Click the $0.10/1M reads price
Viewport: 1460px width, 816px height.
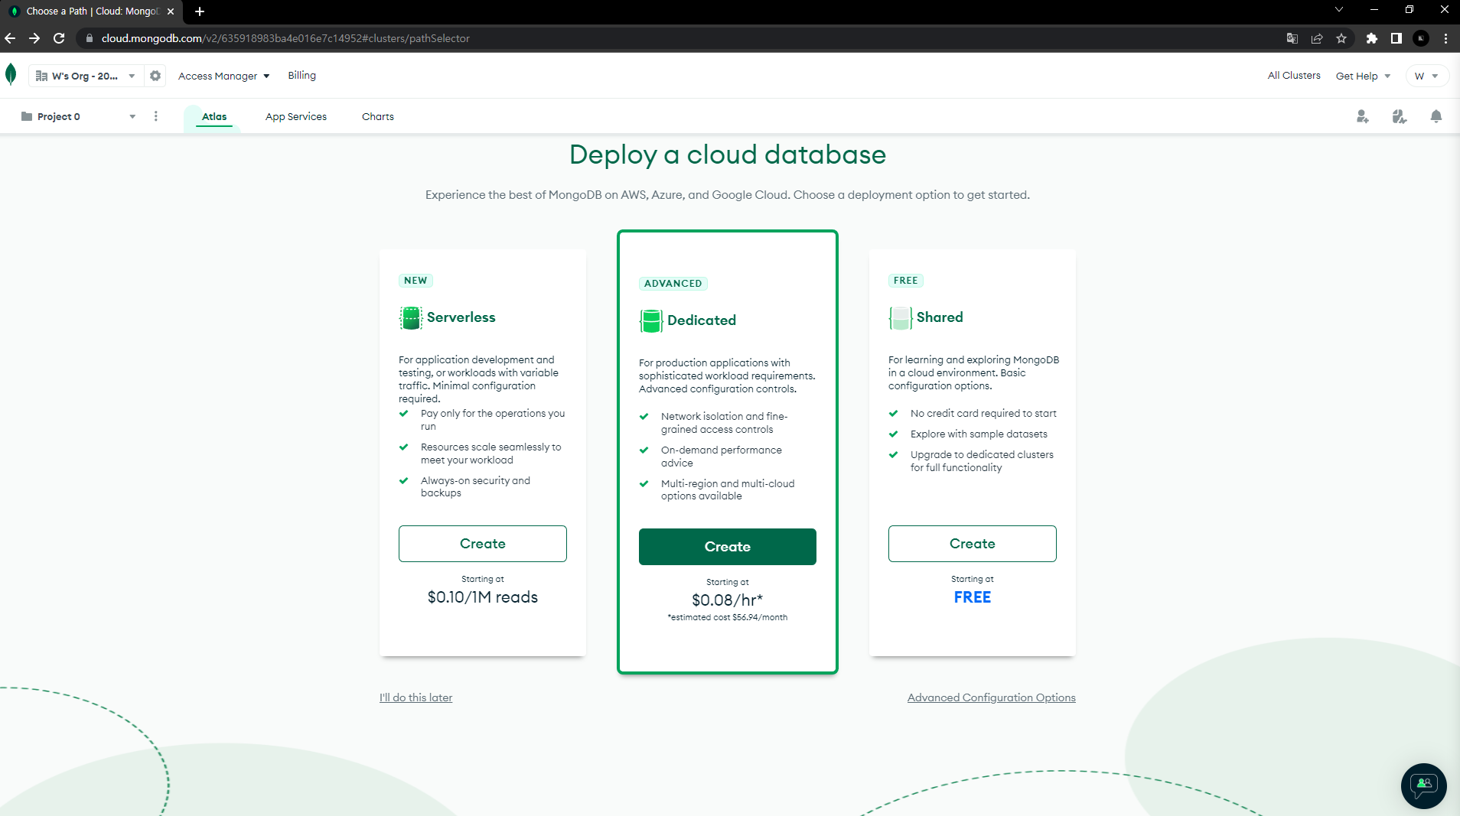point(483,597)
